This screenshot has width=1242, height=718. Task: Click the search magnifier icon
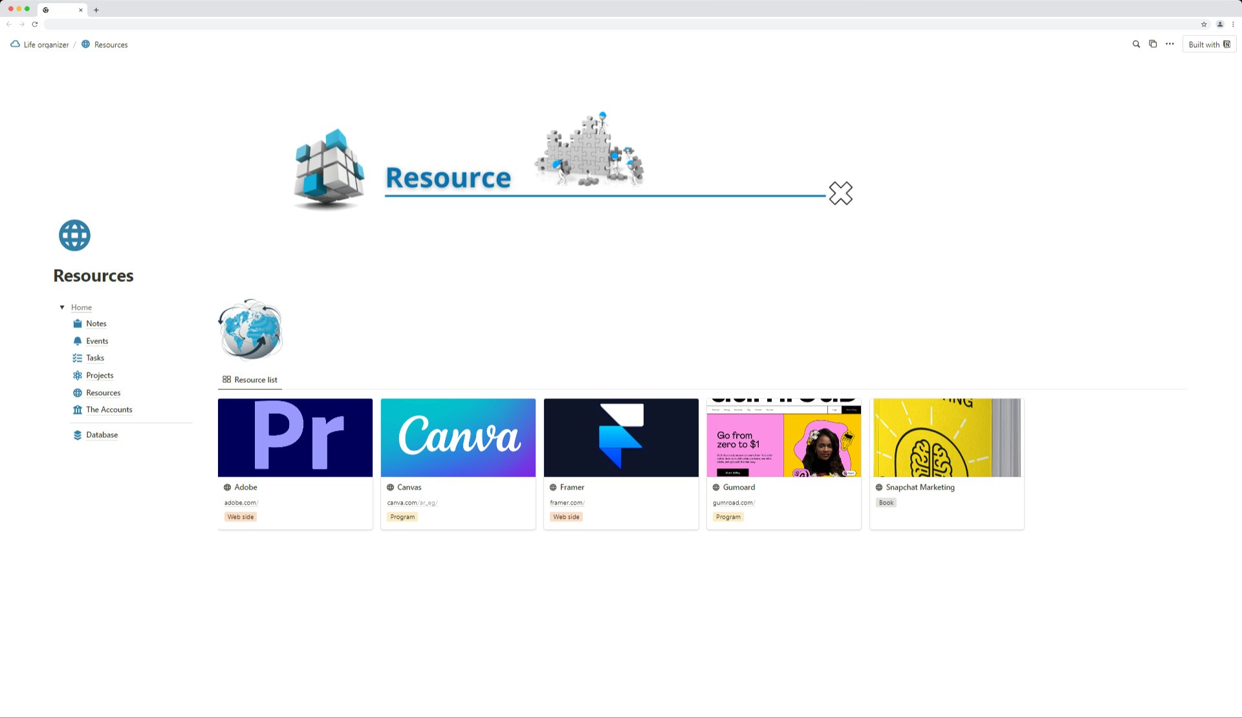[1136, 44]
